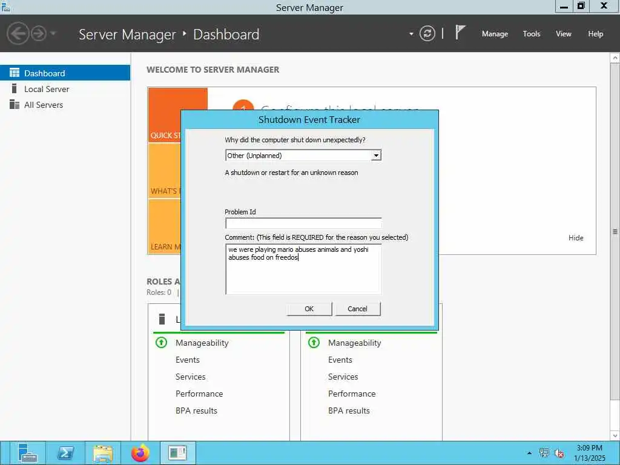
Task: Open the navigation history dropdown arrow
Action: click(53, 33)
